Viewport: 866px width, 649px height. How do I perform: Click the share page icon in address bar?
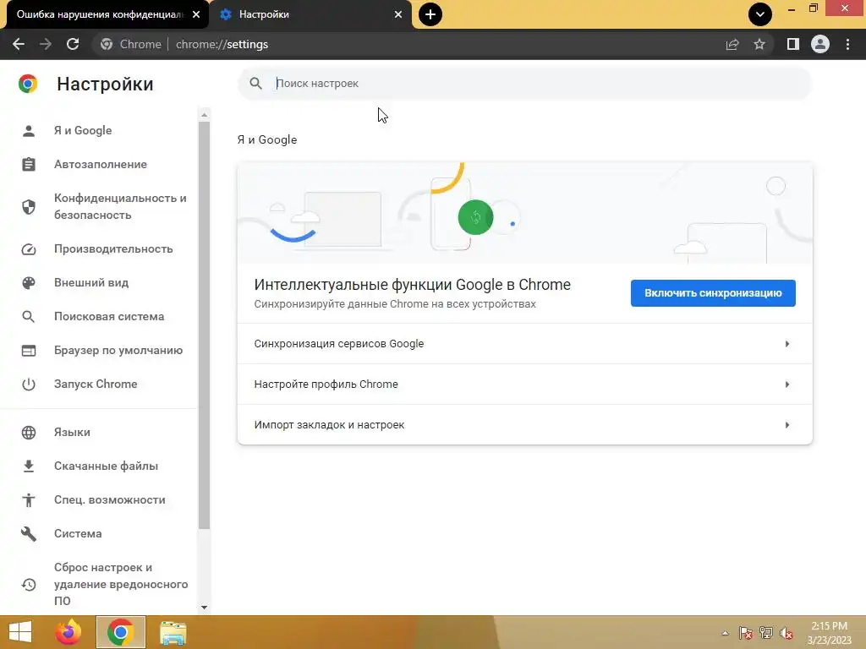coord(732,44)
